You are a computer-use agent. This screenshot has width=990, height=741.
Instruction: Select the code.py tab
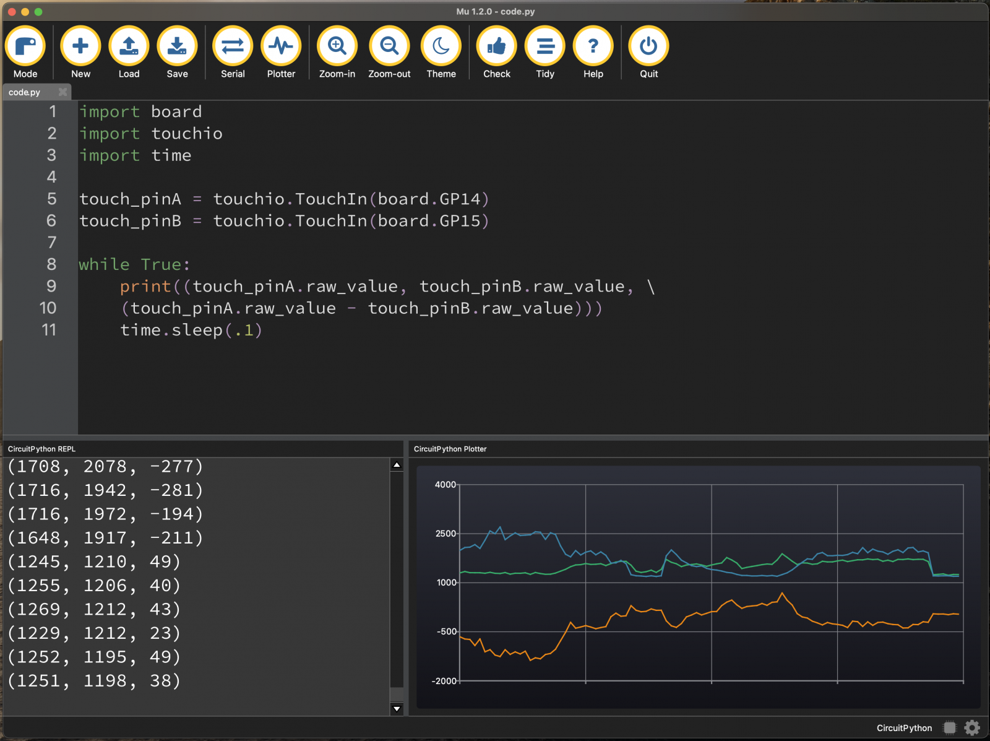point(25,92)
